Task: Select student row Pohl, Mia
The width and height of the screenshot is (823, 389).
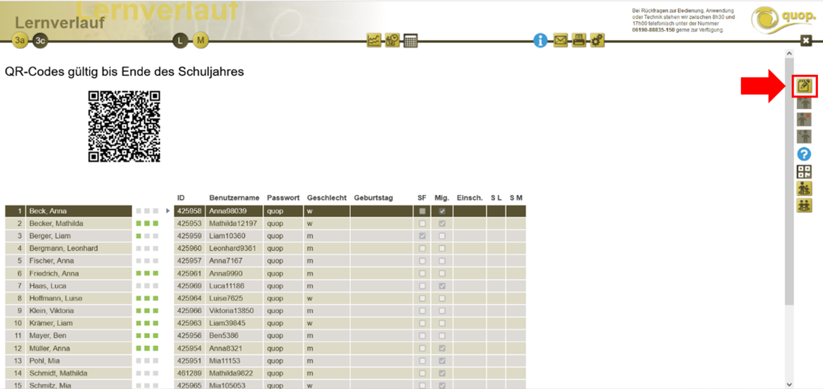Action: tap(67, 360)
